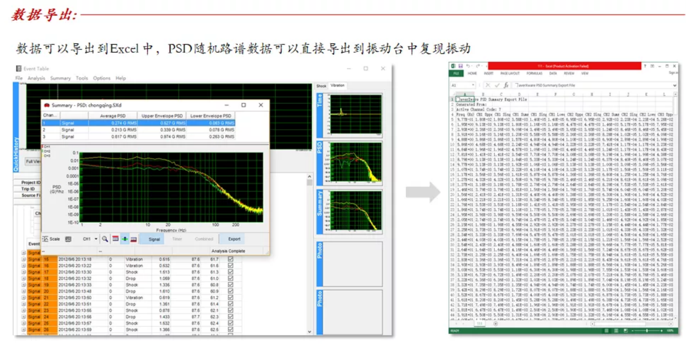This screenshot has height=348, width=686.
Task: Open the Analysis menu in Event Table
Action: tap(36, 78)
